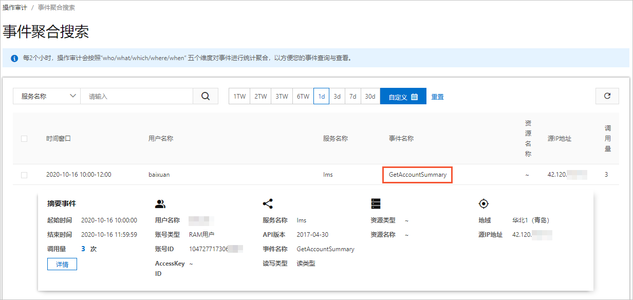The image size is (633, 300).
Task: Select the 3TW time range
Action: pyautogui.click(x=282, y=96)
